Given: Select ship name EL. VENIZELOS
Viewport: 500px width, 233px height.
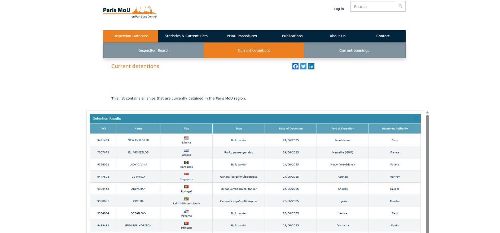Looking at the screenshot, I should click(138, 152).
